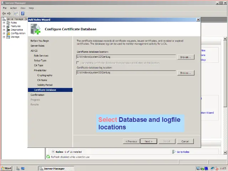This screenshot has height=171, width=228.
Task: Click the Back arrow toolbar icon
Action: [4, 14]
